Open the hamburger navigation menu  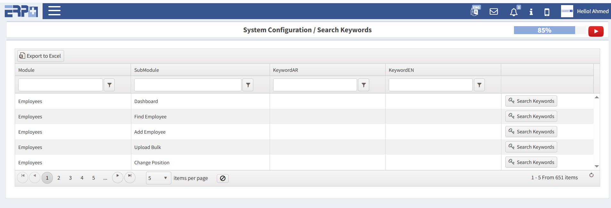[x=54, y=11]
